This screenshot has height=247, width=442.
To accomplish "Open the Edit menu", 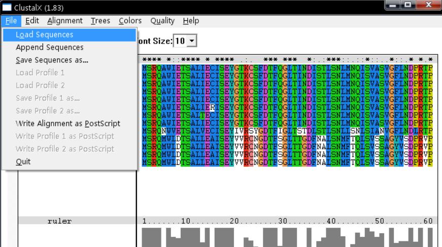I will pyautogui.click(x=33, y=21).
